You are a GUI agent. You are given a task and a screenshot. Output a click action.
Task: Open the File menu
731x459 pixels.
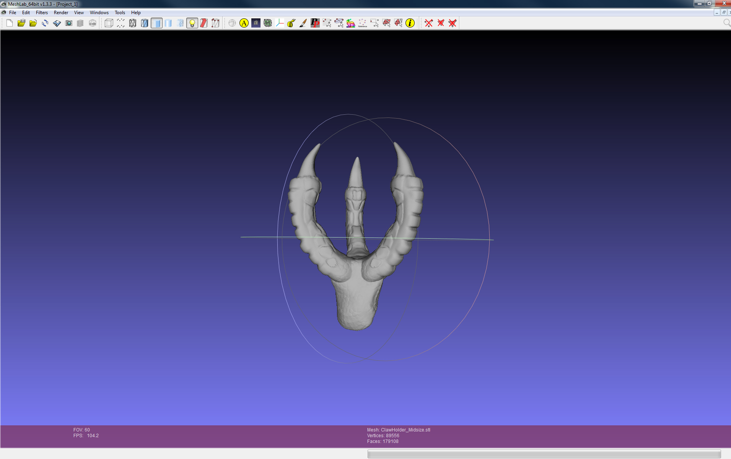(x=13, y=13)
